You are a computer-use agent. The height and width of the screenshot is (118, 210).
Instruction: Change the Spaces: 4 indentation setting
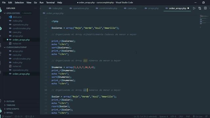[x=163, y=117]
